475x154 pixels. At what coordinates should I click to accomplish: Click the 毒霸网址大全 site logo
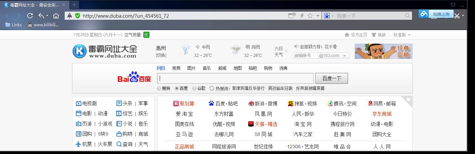(x=105, y=51)
